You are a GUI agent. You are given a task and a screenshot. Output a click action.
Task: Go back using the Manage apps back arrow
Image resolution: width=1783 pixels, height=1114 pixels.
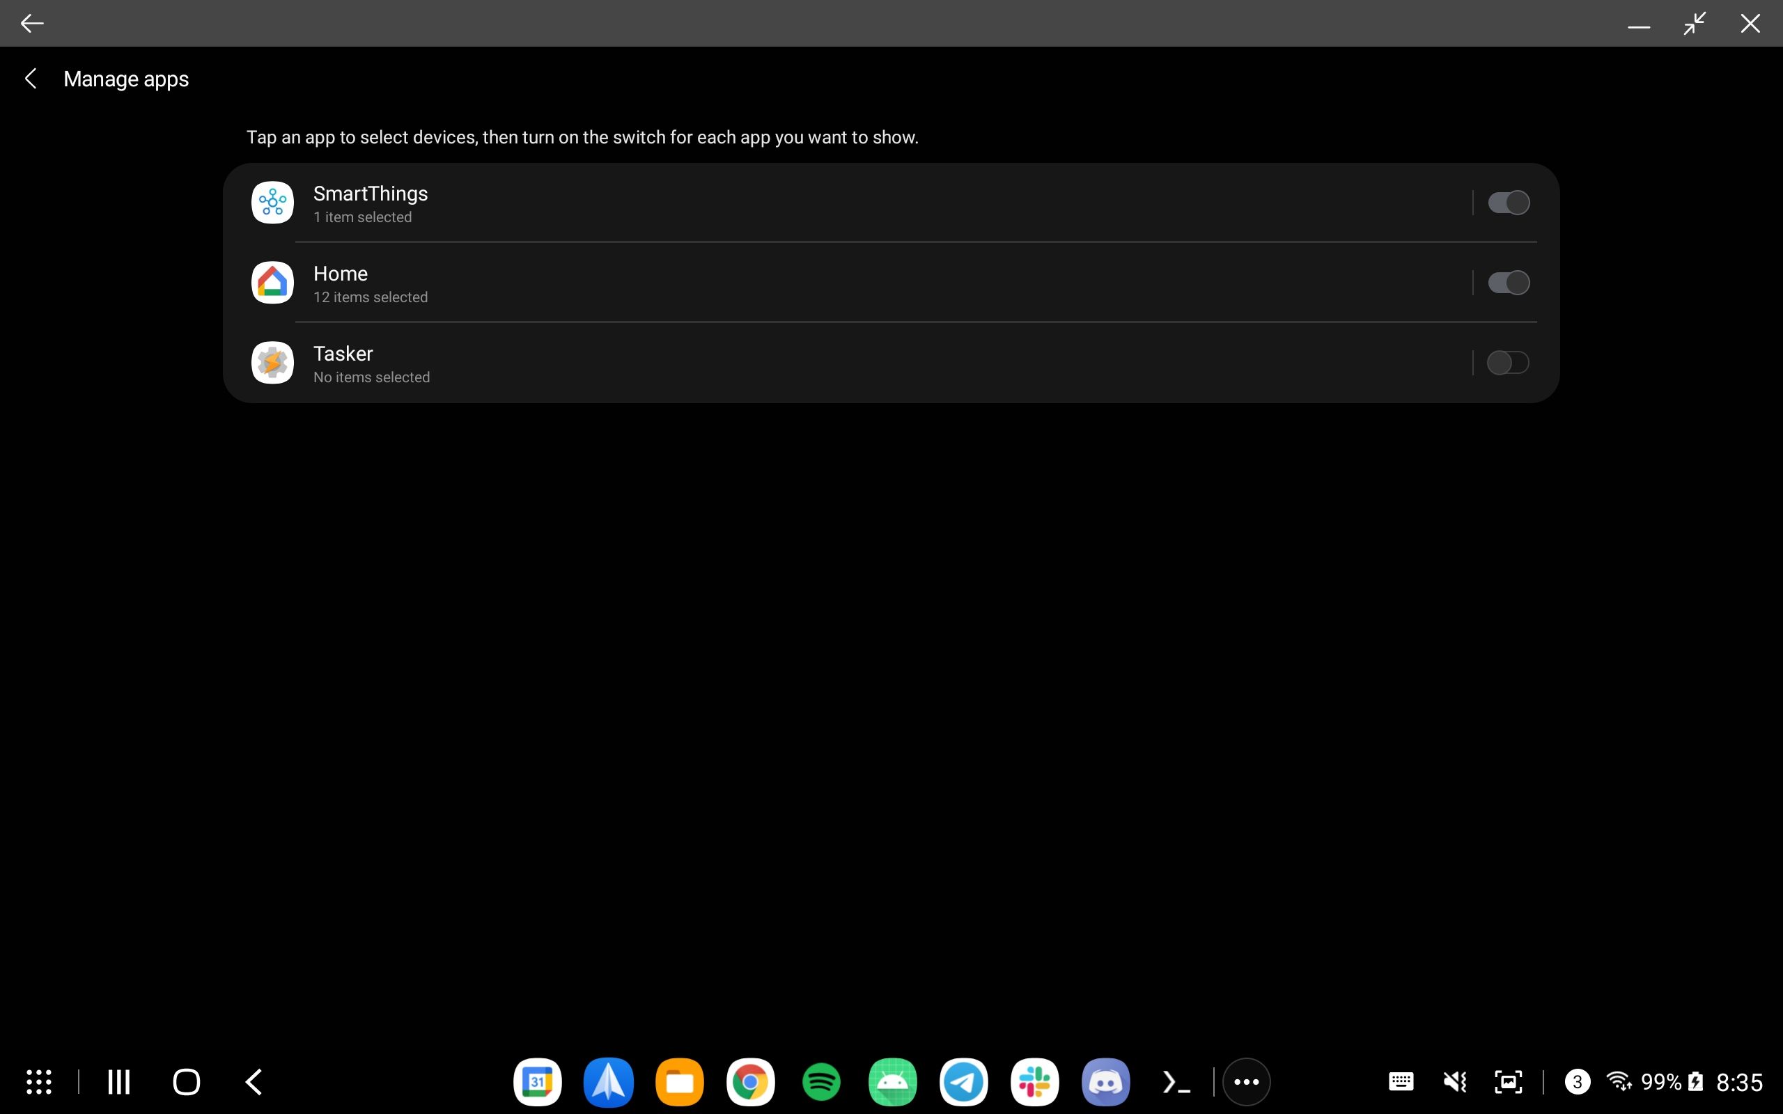pos(31,78)
